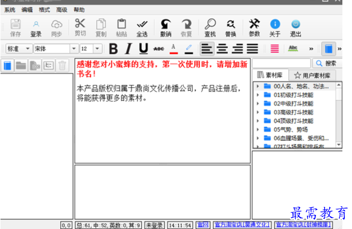
Task: Click the document icon in left panel
Action: pos(35,65)
